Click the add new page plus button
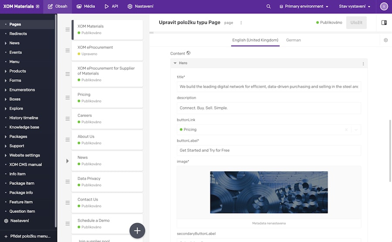This screenshot has height=242, width=392. coord(137,231)
